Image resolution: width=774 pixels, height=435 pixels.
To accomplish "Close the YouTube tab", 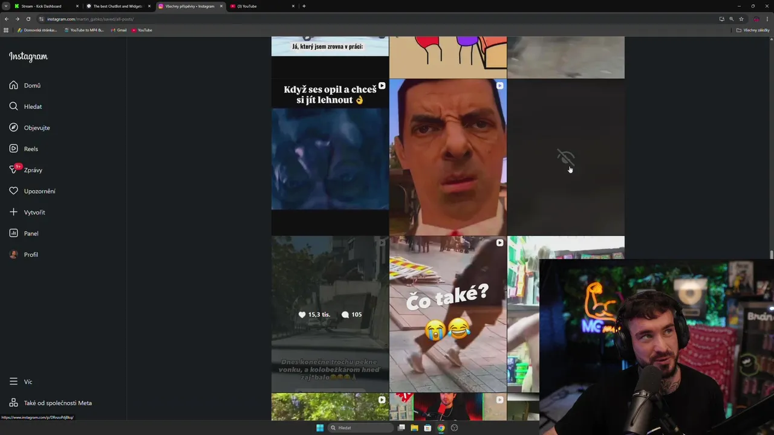I will coord(293,6).
